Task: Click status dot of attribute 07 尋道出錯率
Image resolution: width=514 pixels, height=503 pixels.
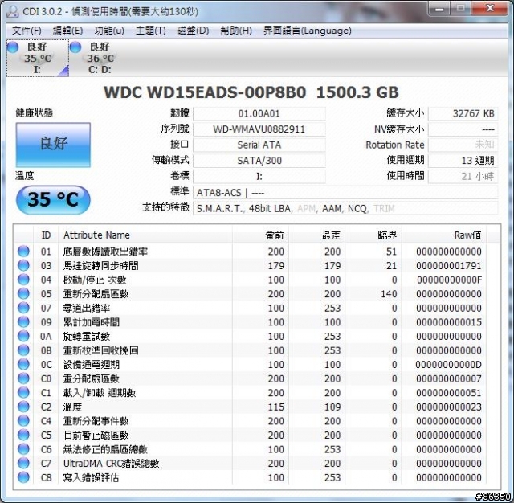Action: (x=23, y=308)
